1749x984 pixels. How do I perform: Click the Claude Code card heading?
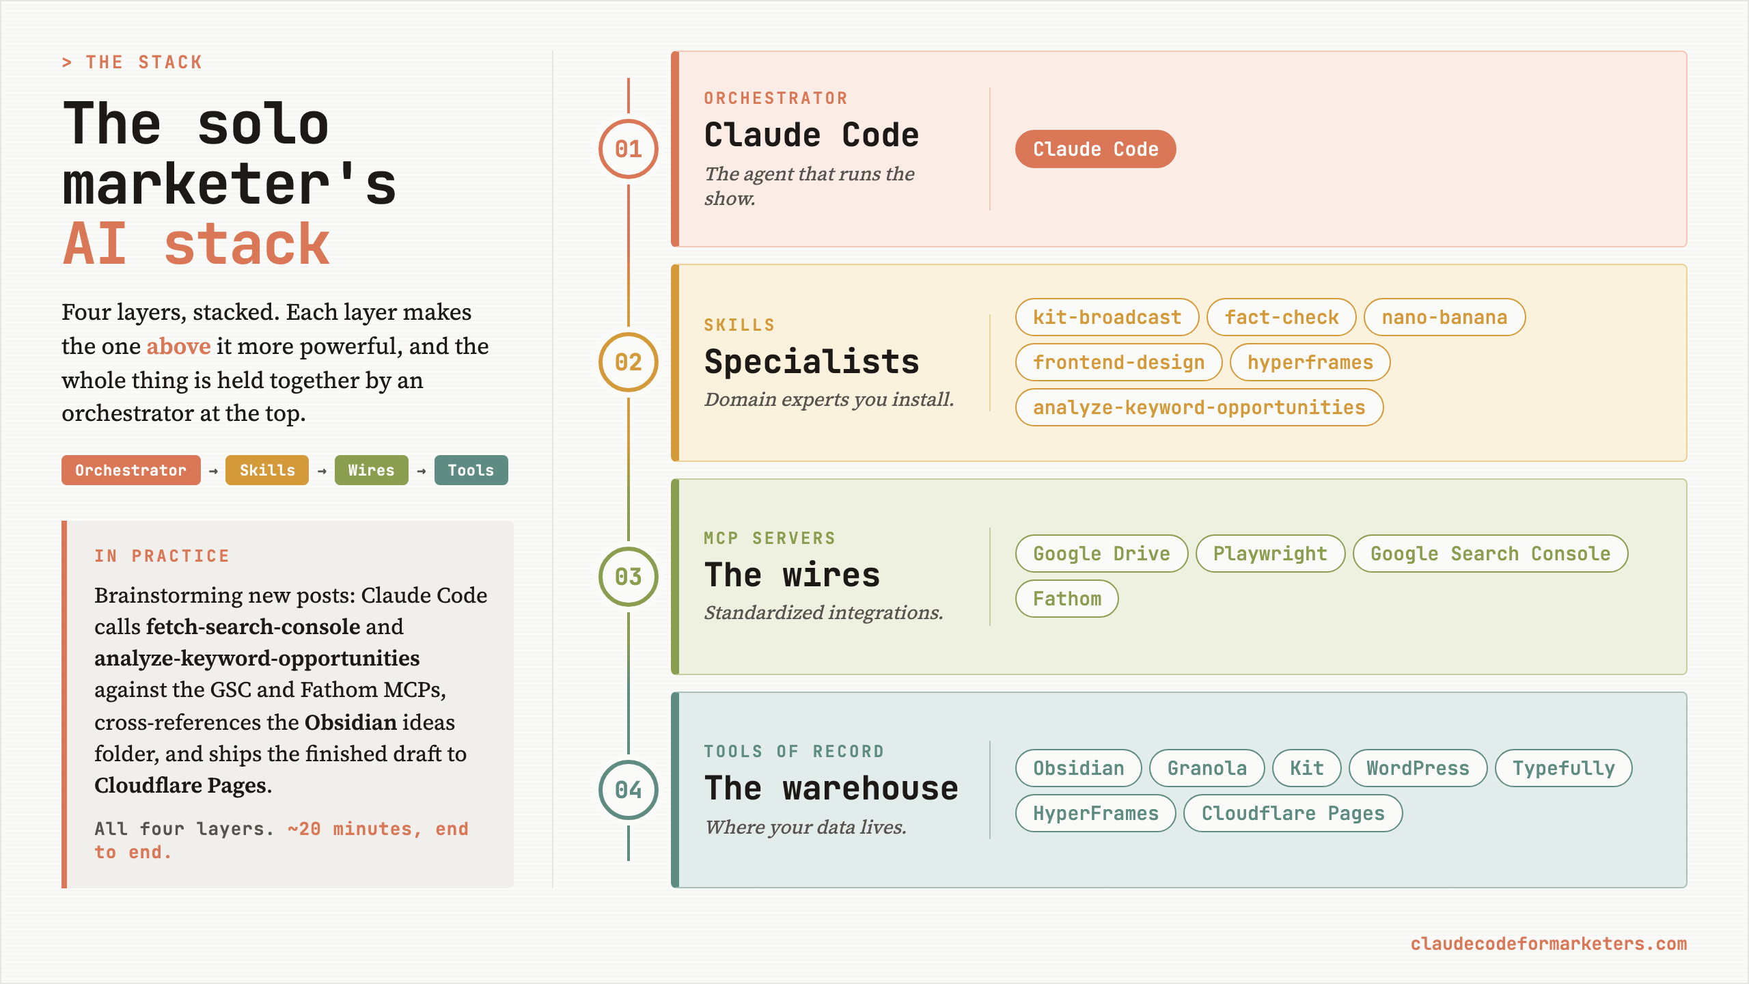pyautogui.click(x=812, y=135)
